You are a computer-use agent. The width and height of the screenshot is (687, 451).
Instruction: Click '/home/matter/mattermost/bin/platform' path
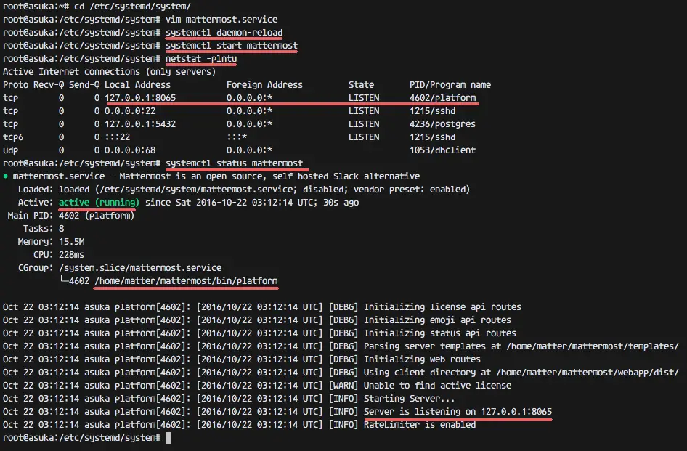186,281
